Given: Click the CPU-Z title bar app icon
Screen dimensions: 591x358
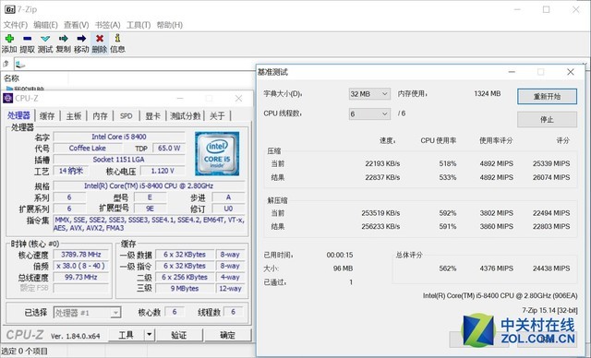Looking at the screenshot, I should click(x=7, y=98).
